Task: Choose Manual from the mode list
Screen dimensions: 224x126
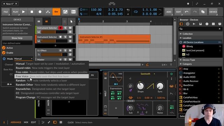Action: [51, 64]
